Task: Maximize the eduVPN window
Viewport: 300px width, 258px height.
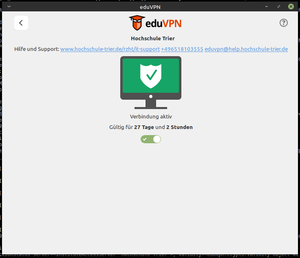Action: pyautogui.click(x=279, y=7)
